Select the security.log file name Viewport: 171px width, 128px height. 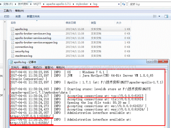coord(22,51)
